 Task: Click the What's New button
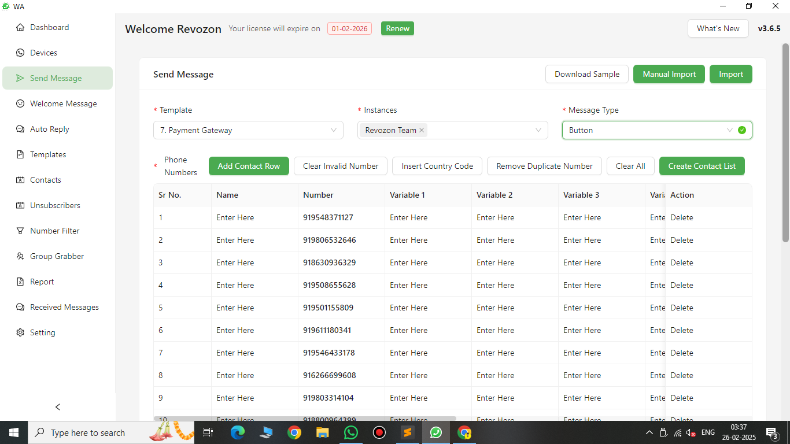[x=718, y=28]
